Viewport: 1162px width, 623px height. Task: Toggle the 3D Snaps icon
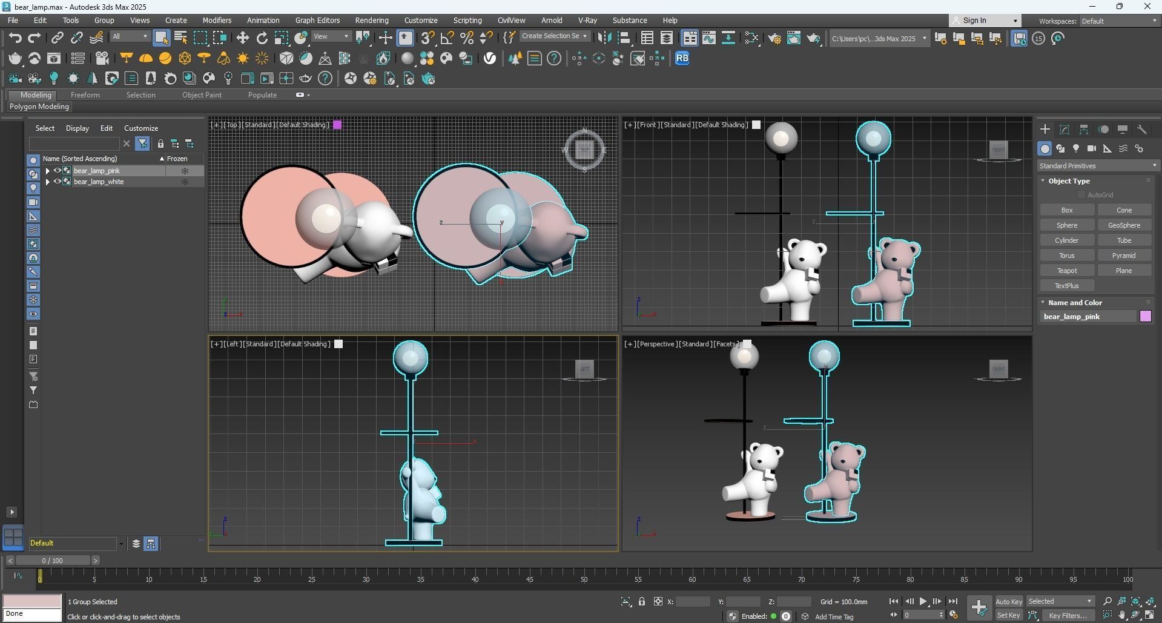pyautogui.click(x=427, y=38)
